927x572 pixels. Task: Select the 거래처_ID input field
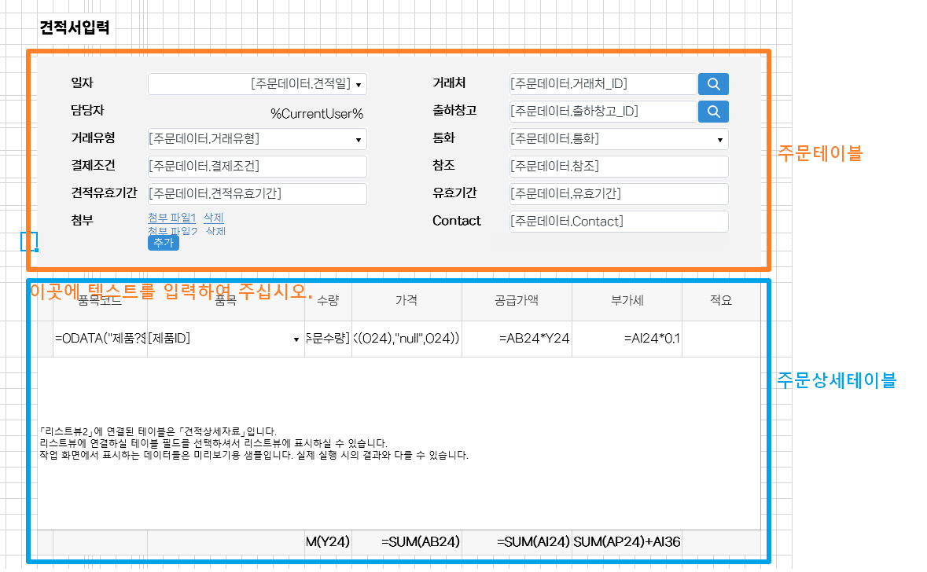click(603, 84)
